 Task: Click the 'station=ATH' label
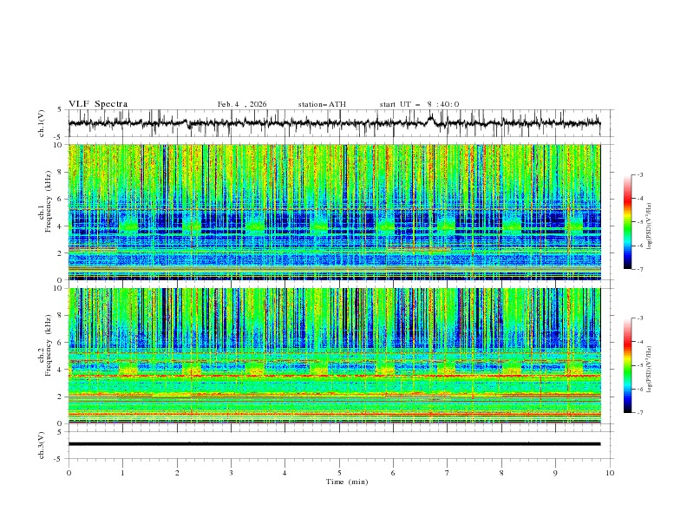(322, 104)
